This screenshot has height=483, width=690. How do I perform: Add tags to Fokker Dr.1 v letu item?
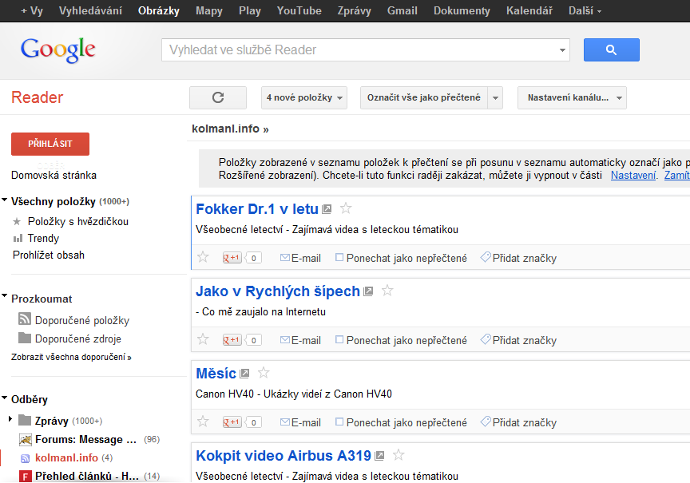click(x=518, y=258)
